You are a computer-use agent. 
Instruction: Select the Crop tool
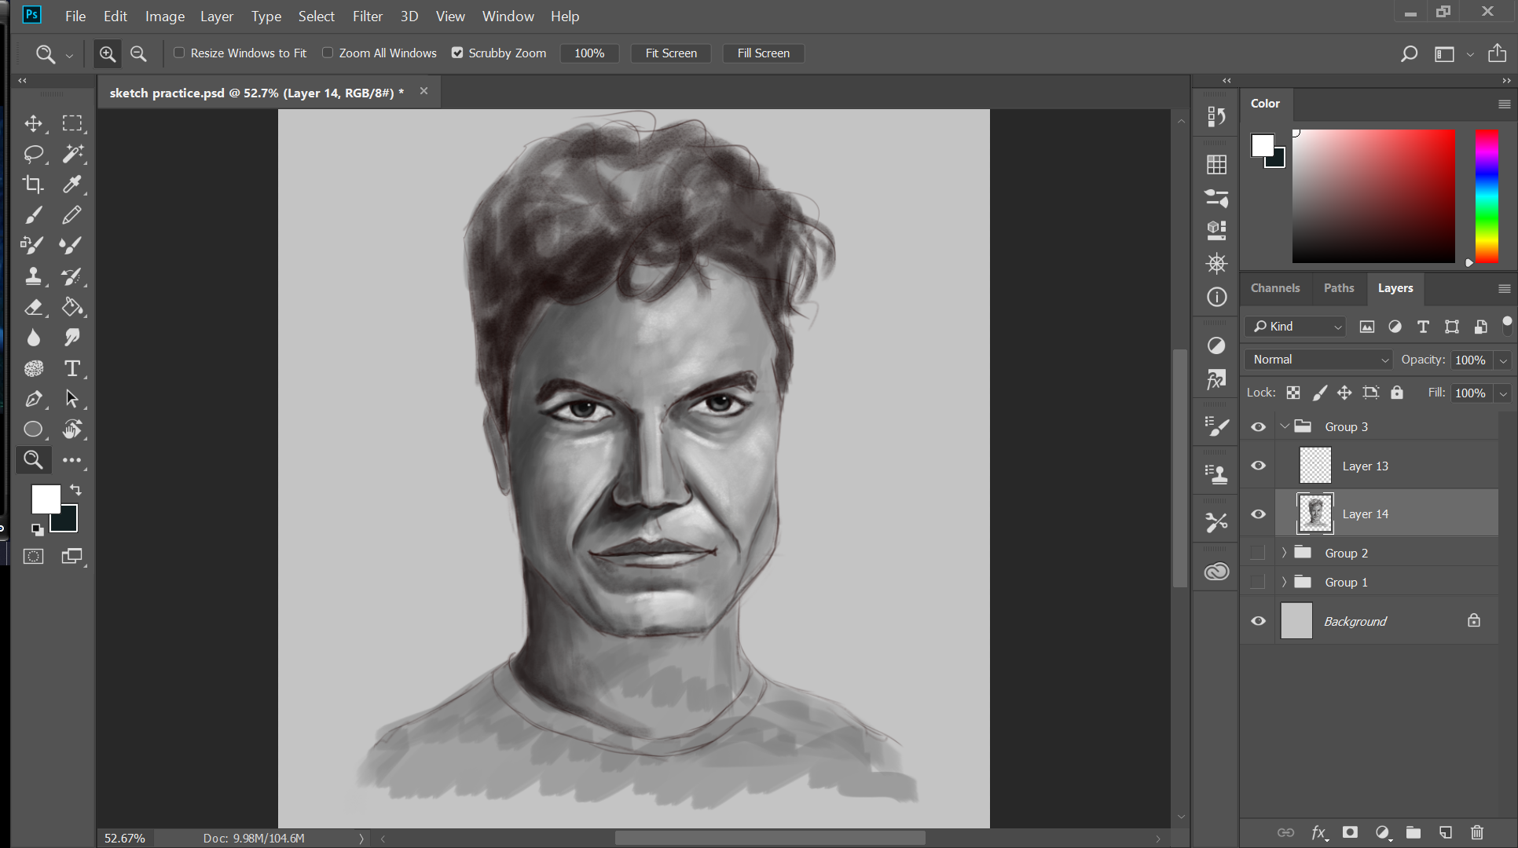(33, 185)
